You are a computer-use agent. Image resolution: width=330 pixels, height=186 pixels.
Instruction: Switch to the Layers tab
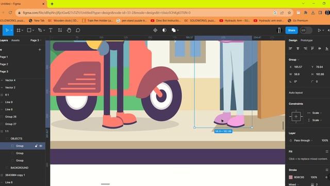coord(4,40)
